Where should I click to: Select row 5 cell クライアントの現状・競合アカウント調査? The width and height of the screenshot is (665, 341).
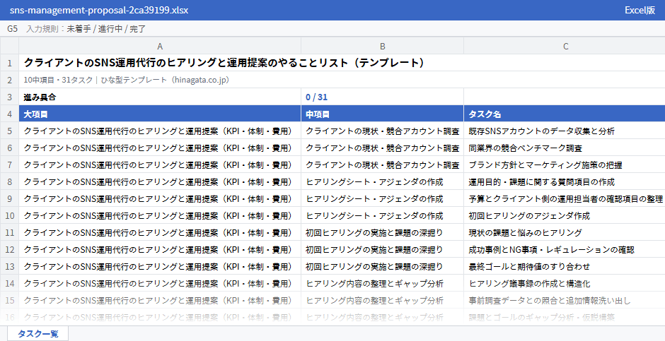point(382,131)
